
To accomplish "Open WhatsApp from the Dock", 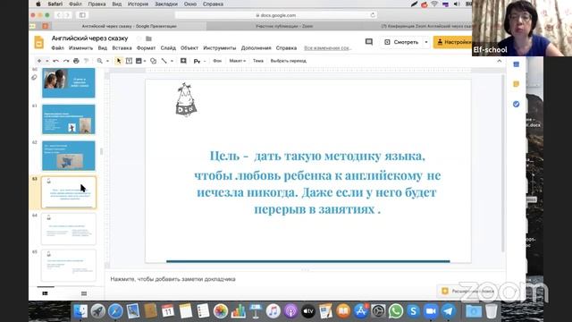I will [x=395, y=311].
